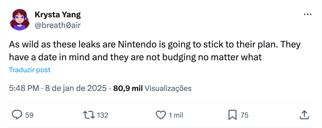Click the 75 bookmarks count
This screenshot has width=322, height=128.
[244, 115]
